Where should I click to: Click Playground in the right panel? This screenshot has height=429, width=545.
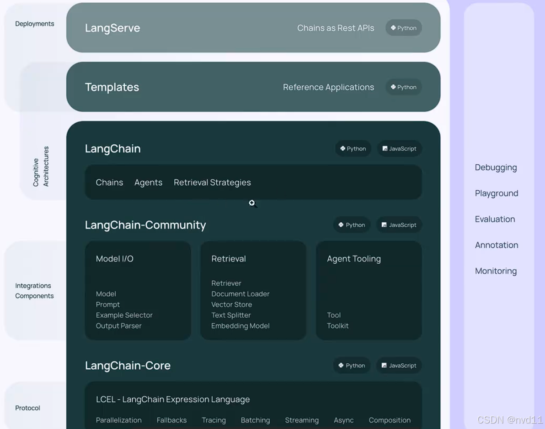pos(497,194)
